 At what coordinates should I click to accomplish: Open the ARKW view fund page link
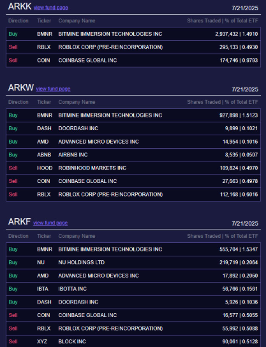pyautogui.click(x=53, y=89)
